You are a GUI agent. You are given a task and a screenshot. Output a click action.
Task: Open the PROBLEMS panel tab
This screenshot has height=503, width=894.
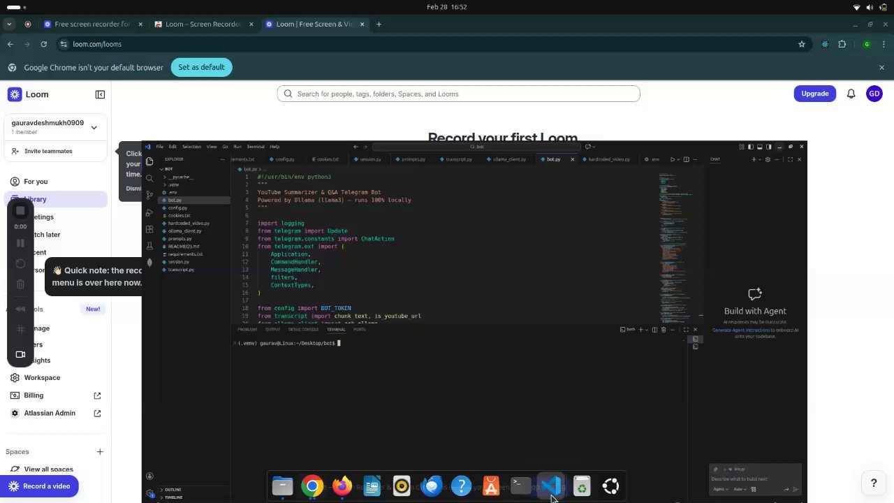(247, 330)
